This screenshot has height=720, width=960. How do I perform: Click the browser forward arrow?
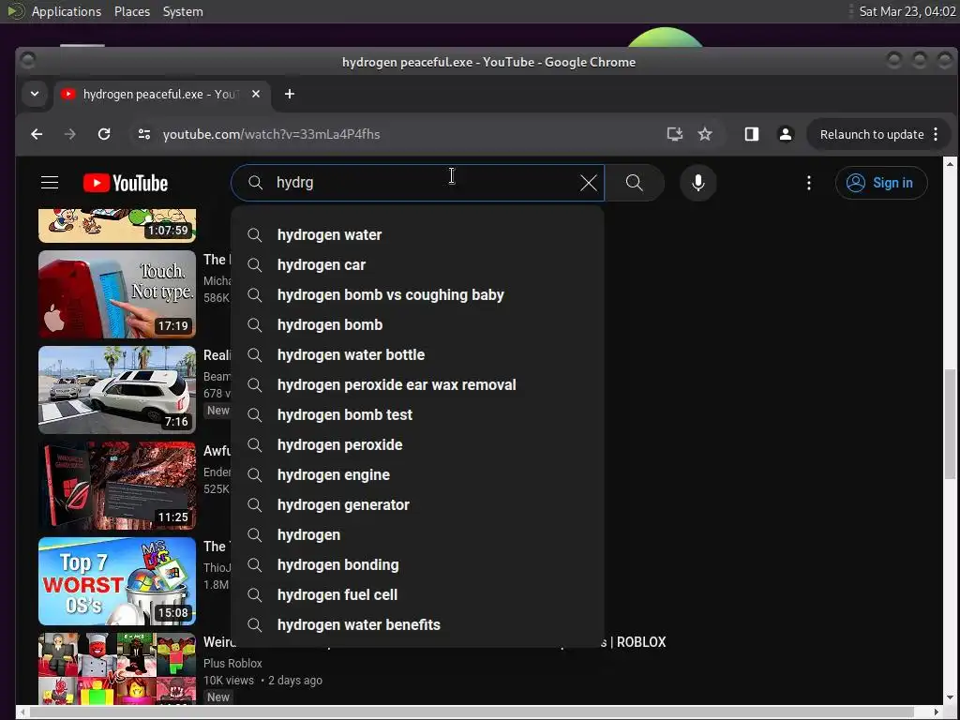(70, 134)
